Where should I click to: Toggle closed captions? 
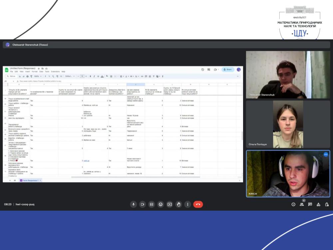point(152,204)
